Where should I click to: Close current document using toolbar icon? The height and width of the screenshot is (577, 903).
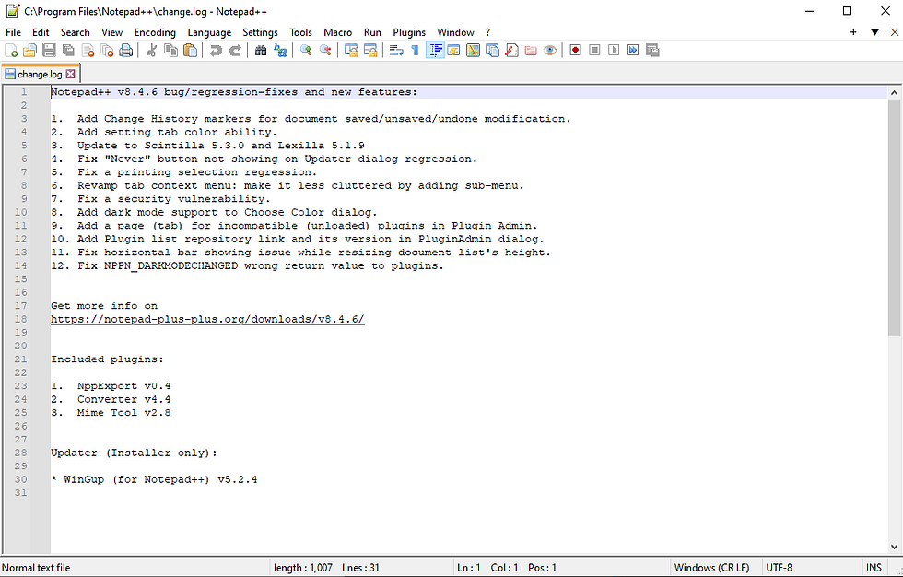88,51
